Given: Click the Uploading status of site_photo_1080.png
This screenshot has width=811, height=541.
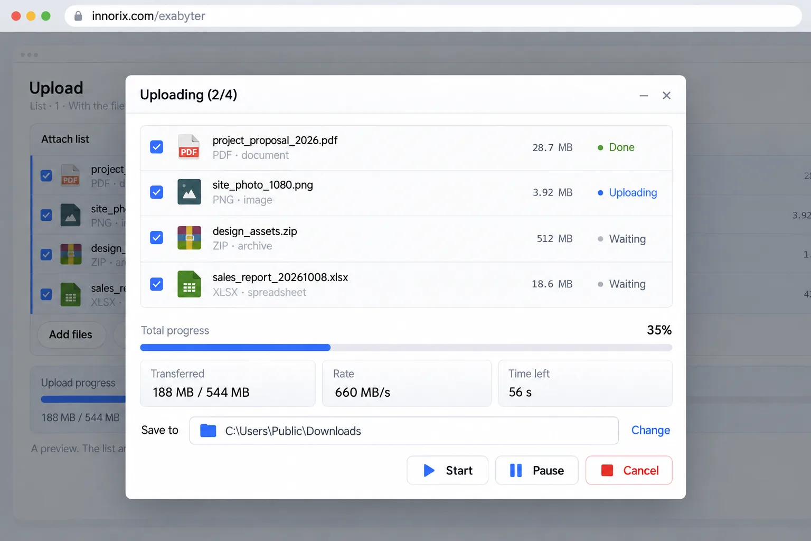Looking at the screenshot, I should [x=627, y=193].
